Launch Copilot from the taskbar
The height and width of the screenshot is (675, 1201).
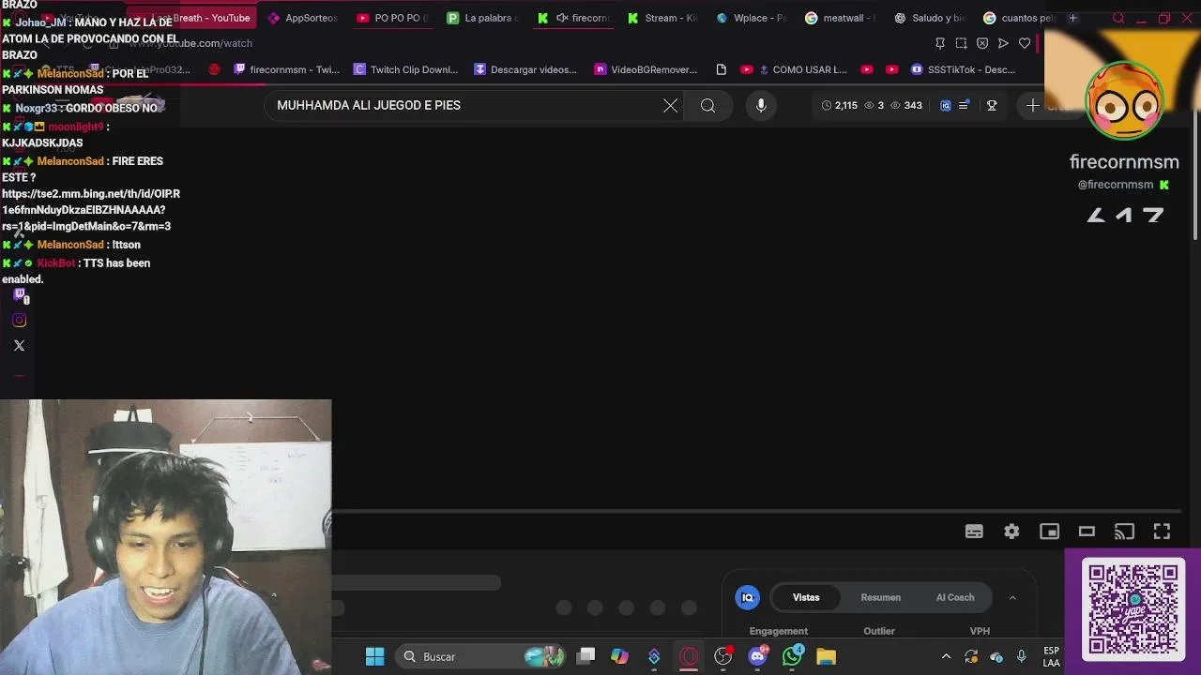point(619,656)
